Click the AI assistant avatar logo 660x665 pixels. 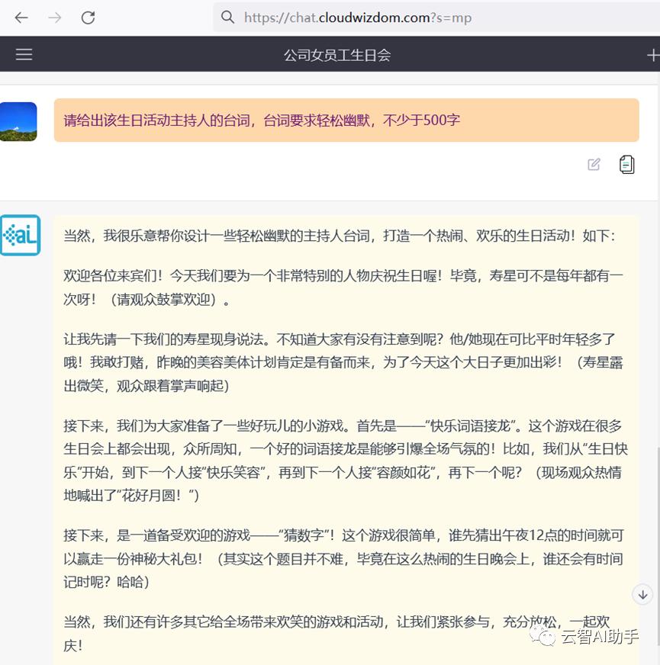20,235
